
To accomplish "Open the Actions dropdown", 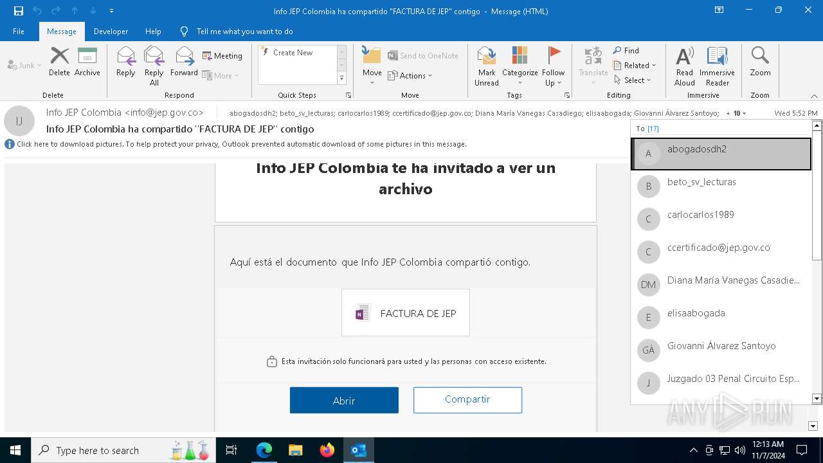I will [410, 76].
